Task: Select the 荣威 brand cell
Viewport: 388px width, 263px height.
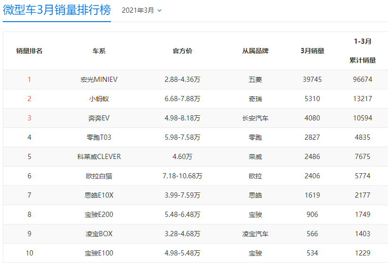Action: pos(255,157)
